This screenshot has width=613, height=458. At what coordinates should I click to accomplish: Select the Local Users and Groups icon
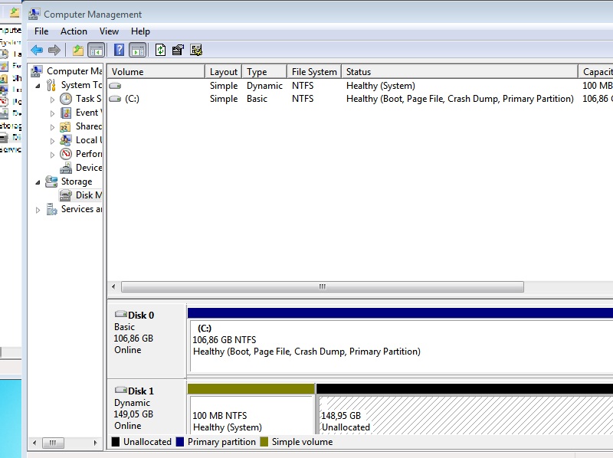(x=66, y=140)
